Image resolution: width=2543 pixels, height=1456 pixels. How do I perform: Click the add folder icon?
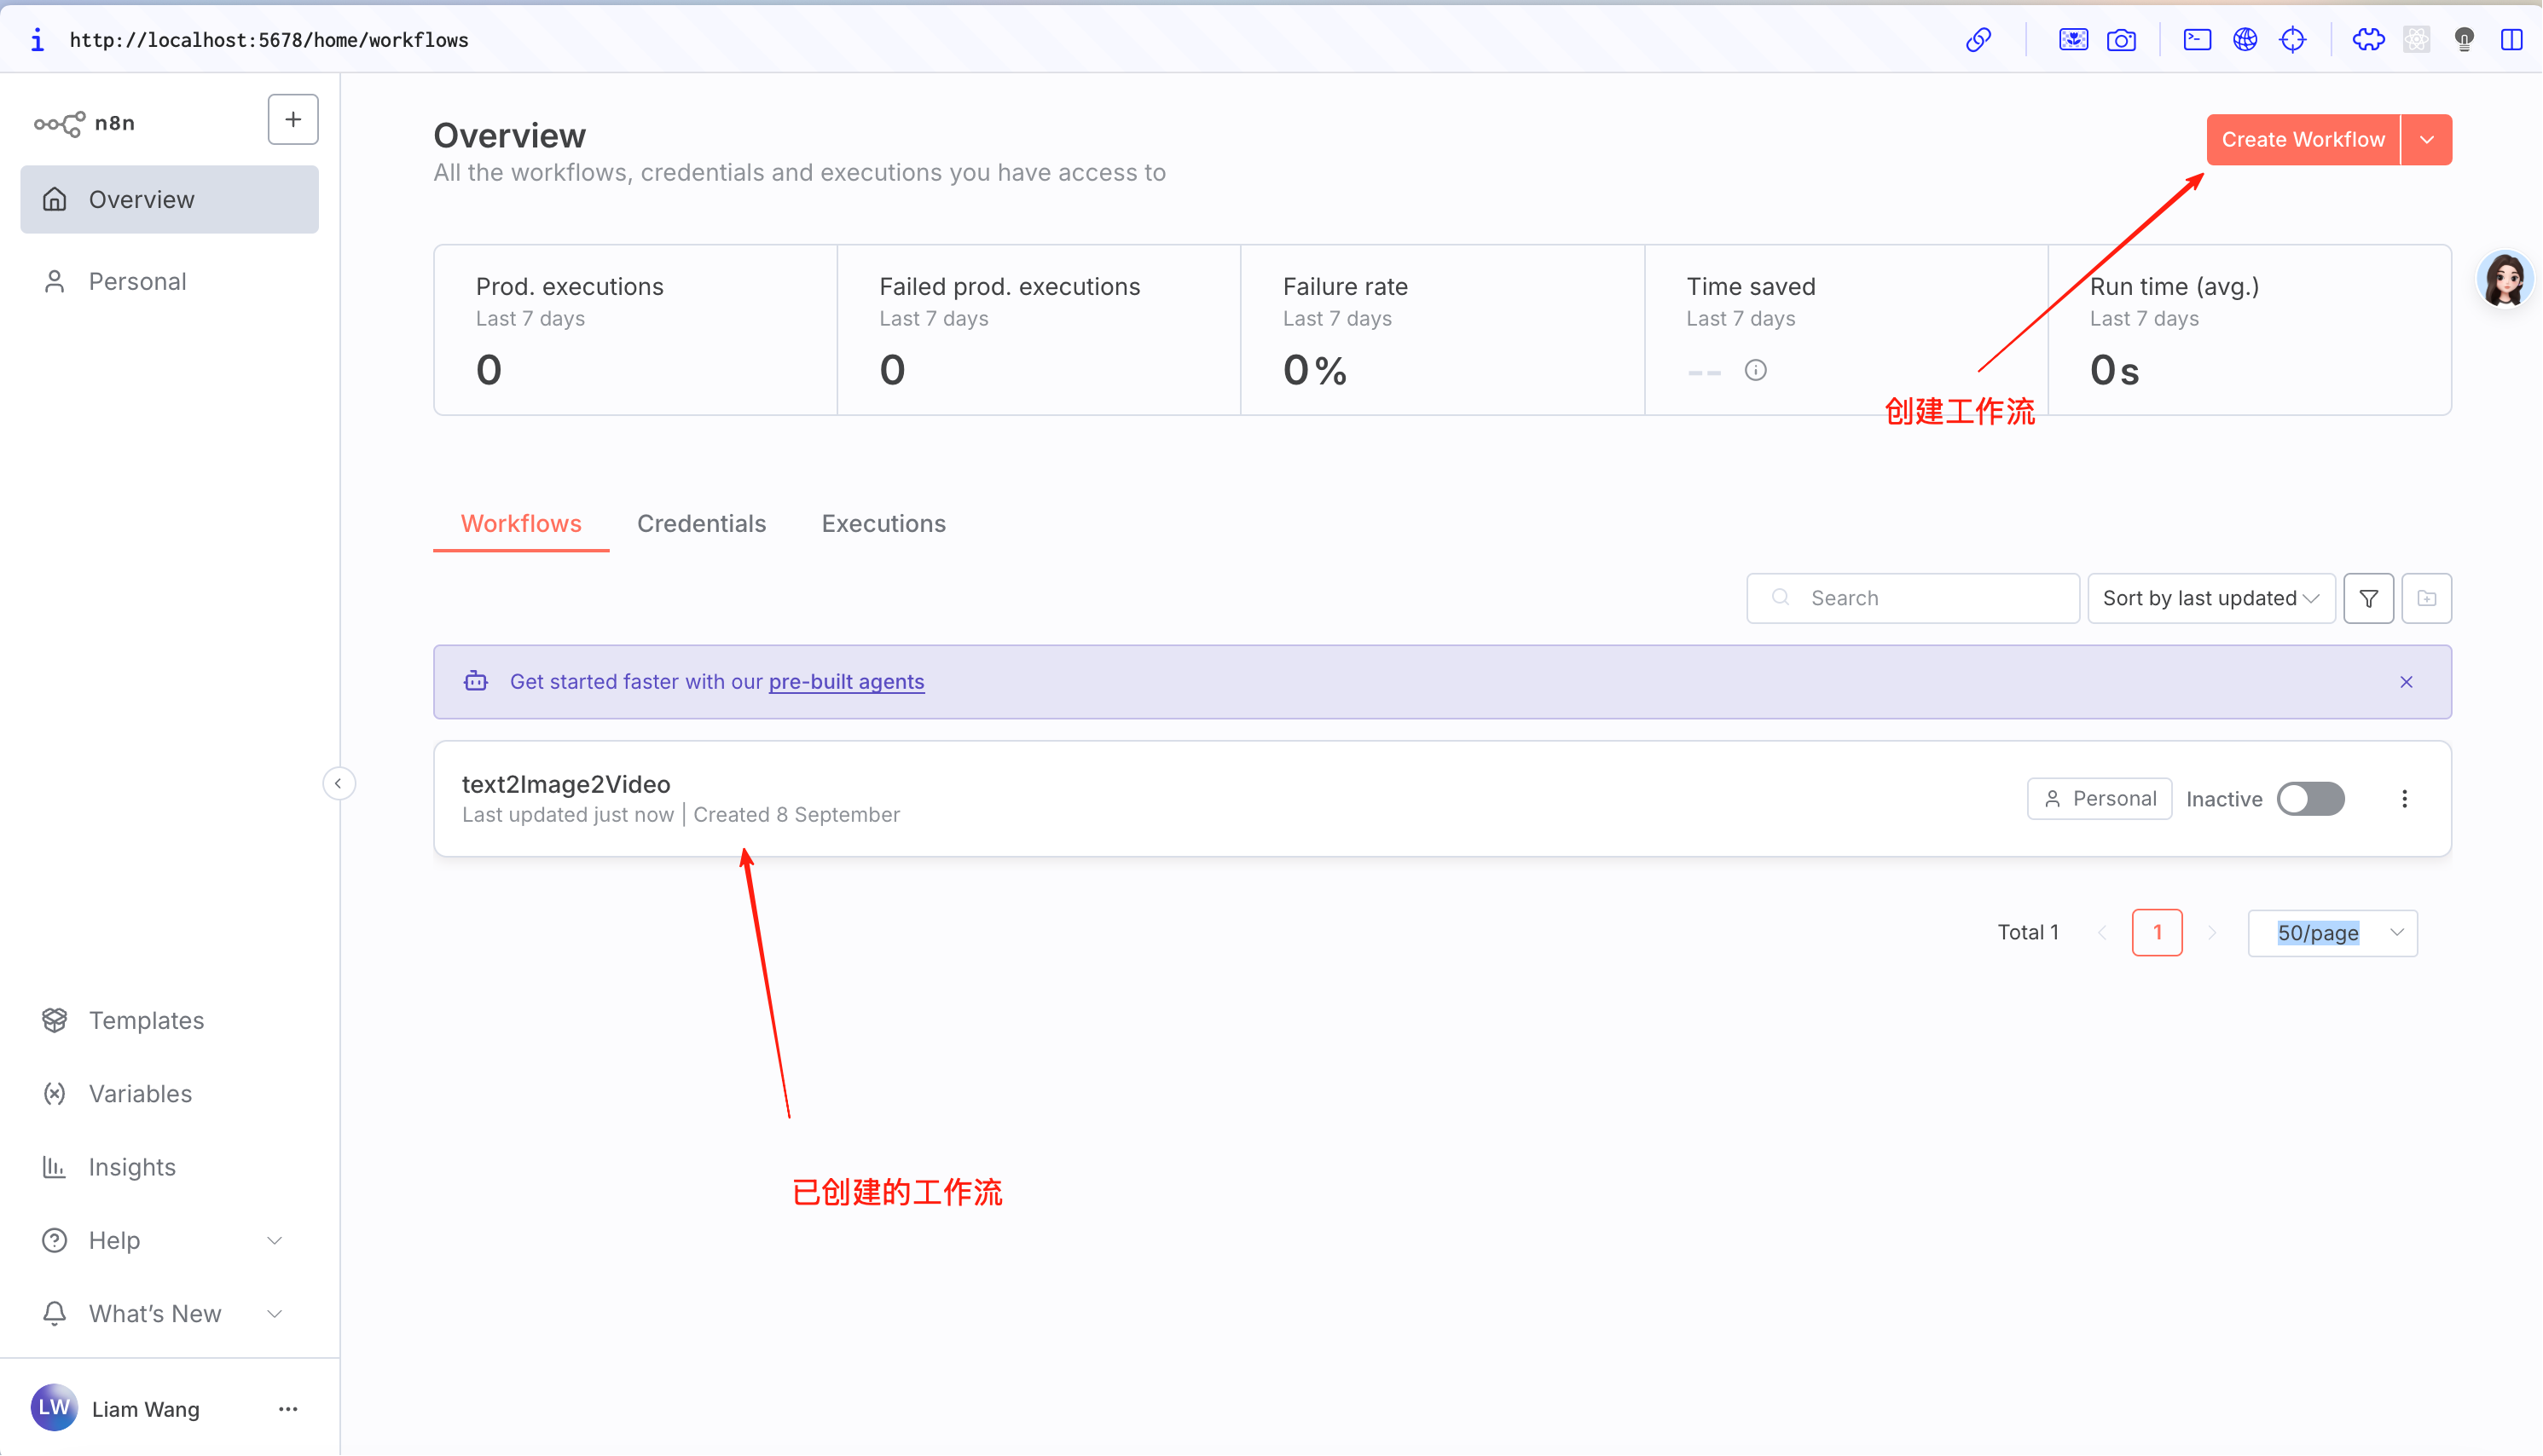point(2426,598)
